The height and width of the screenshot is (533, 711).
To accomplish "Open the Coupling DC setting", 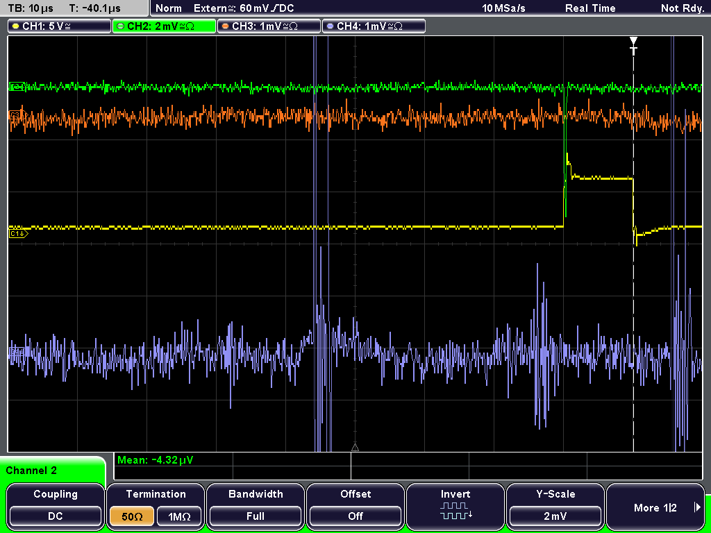I will pos(56,506).
